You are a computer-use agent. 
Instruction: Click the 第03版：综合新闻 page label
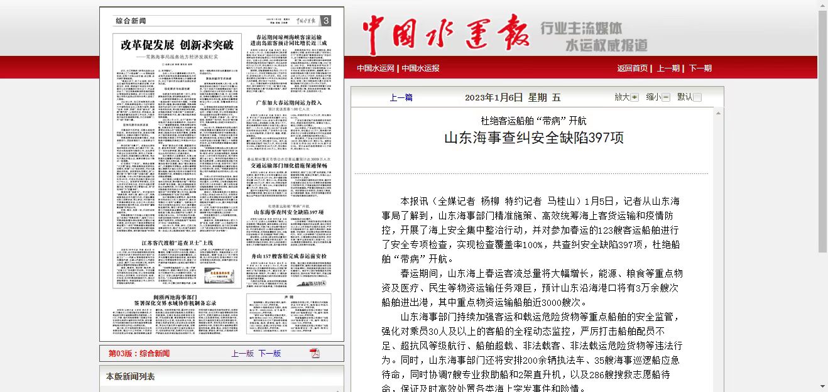[x=139, y=354]
